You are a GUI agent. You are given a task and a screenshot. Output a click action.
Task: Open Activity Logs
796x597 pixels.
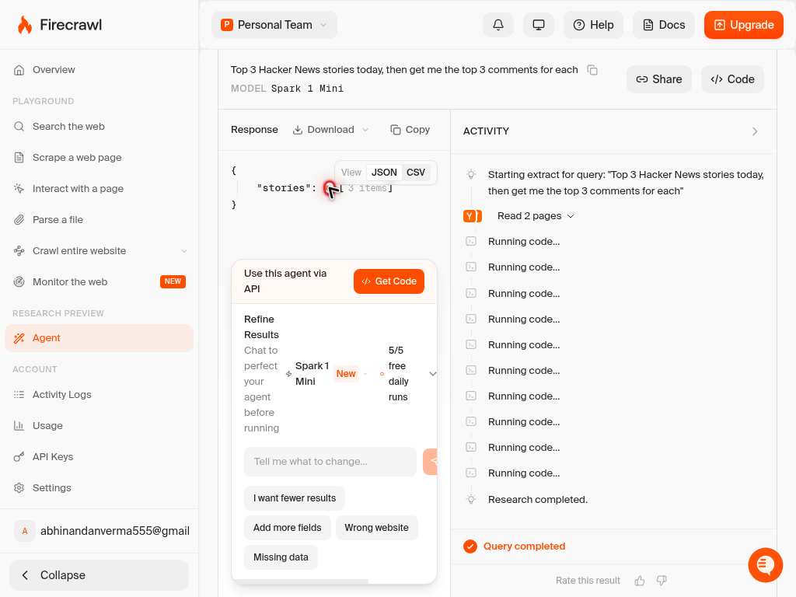pyautogui.click(x=99, y=394)
